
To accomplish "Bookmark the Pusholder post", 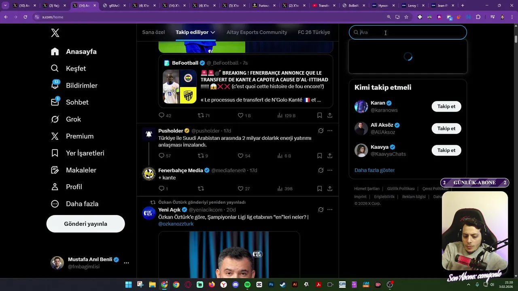I will click(x=319, y=156).
